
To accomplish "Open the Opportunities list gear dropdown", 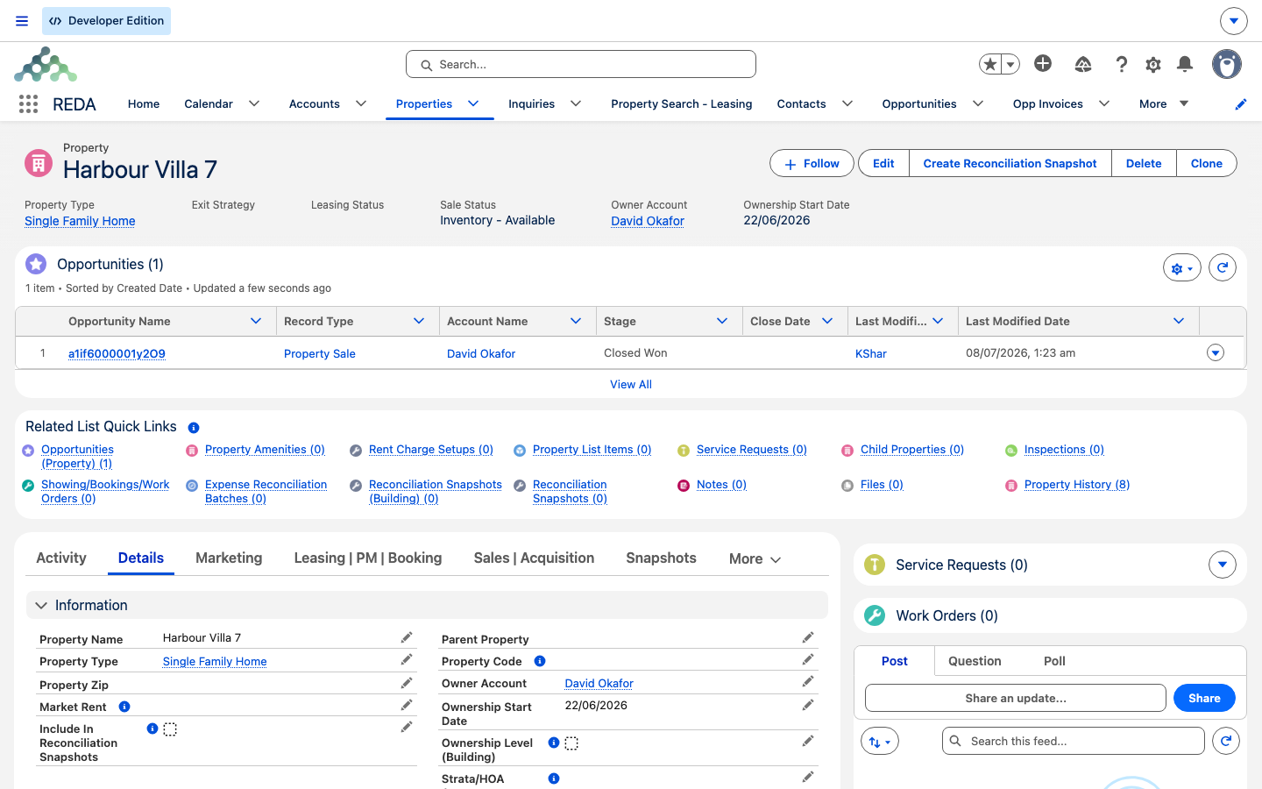I will 1182,268.
